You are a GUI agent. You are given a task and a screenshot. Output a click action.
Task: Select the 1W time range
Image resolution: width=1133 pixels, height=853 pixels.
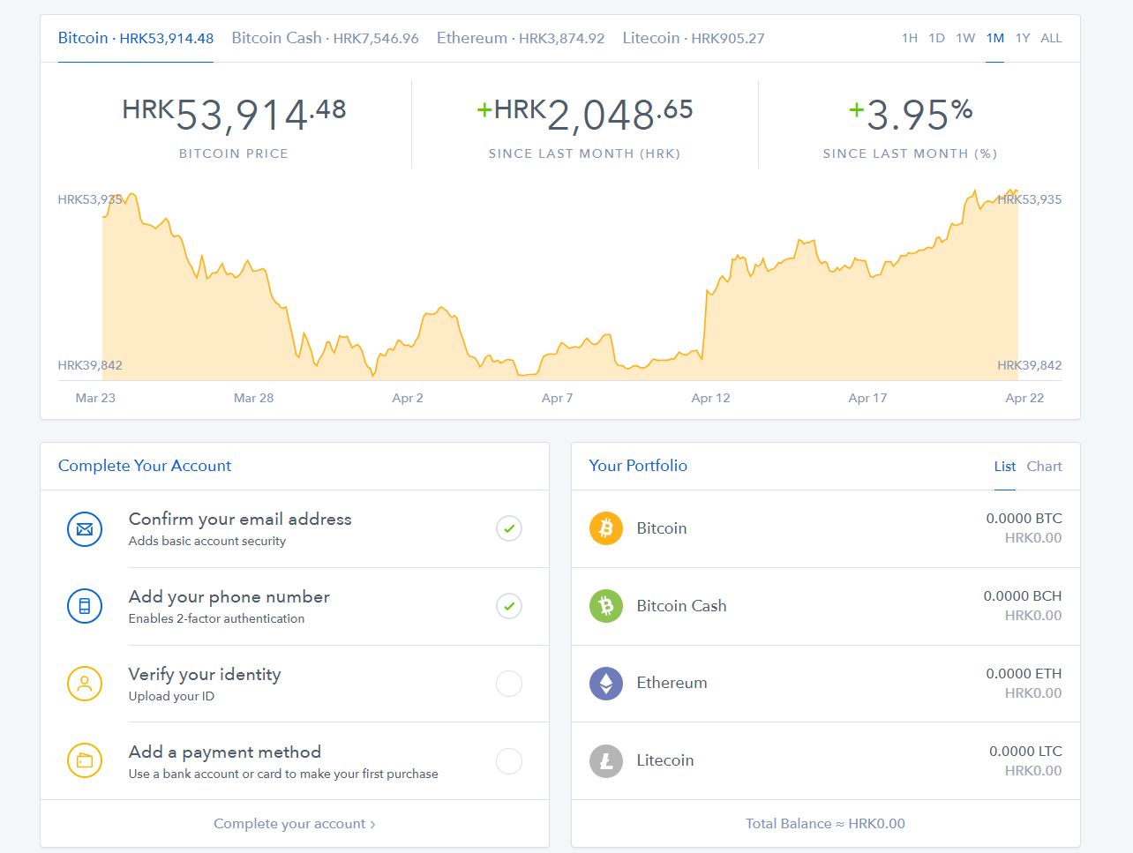pos(965,38)
